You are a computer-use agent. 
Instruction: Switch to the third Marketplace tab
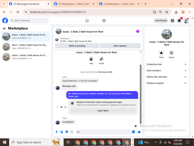coord(119,4)
